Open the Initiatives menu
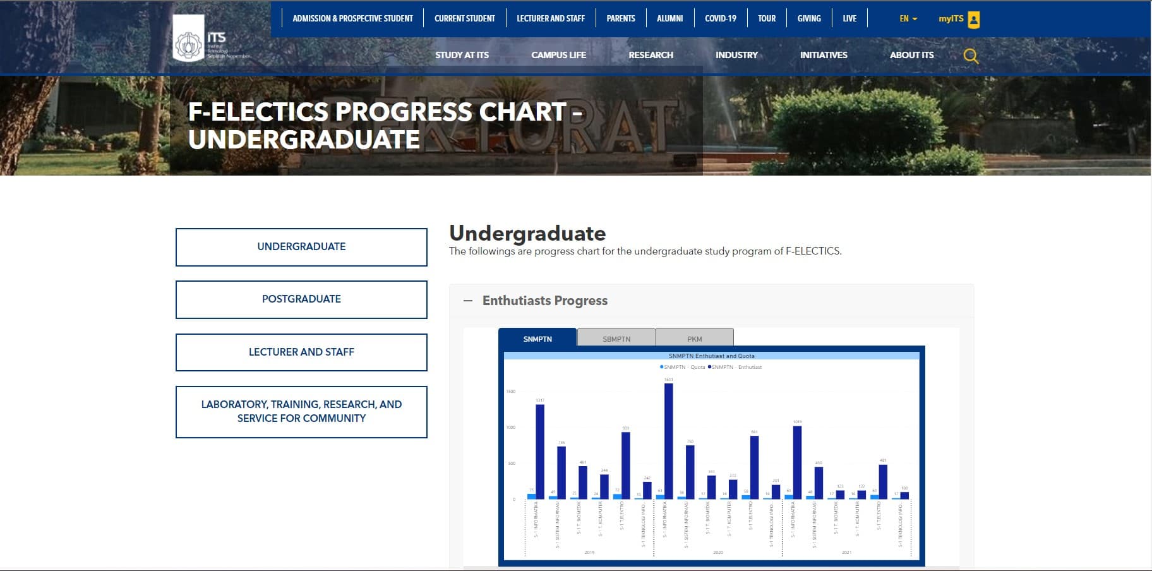The width and height of the screenshot is (1152, 571). coord(824,55)
